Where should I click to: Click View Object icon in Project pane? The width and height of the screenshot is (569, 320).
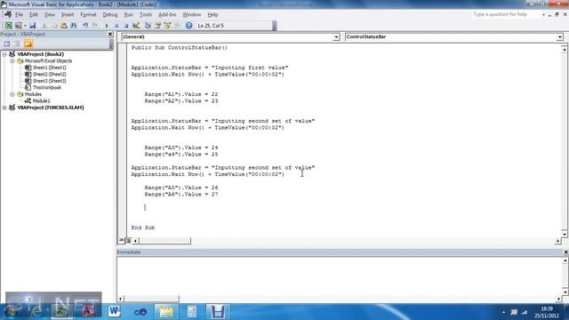tap(16, 44)
